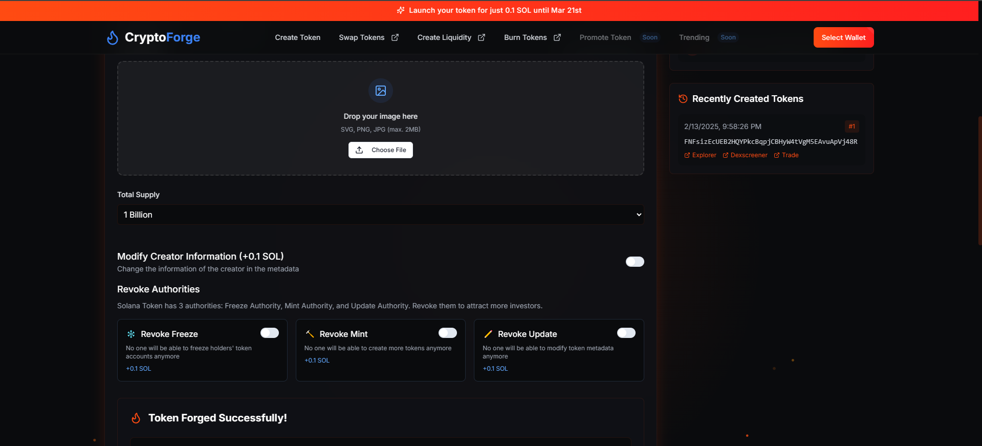
Task: Click the external link icon beside Create Liquidity
Action: tap(482, 37)
